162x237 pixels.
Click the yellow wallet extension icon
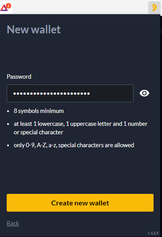[154, 8]
